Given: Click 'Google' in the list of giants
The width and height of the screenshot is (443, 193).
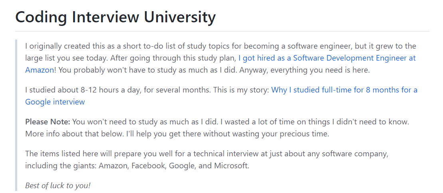Looking at the screenshot, I should click(182, 166).
